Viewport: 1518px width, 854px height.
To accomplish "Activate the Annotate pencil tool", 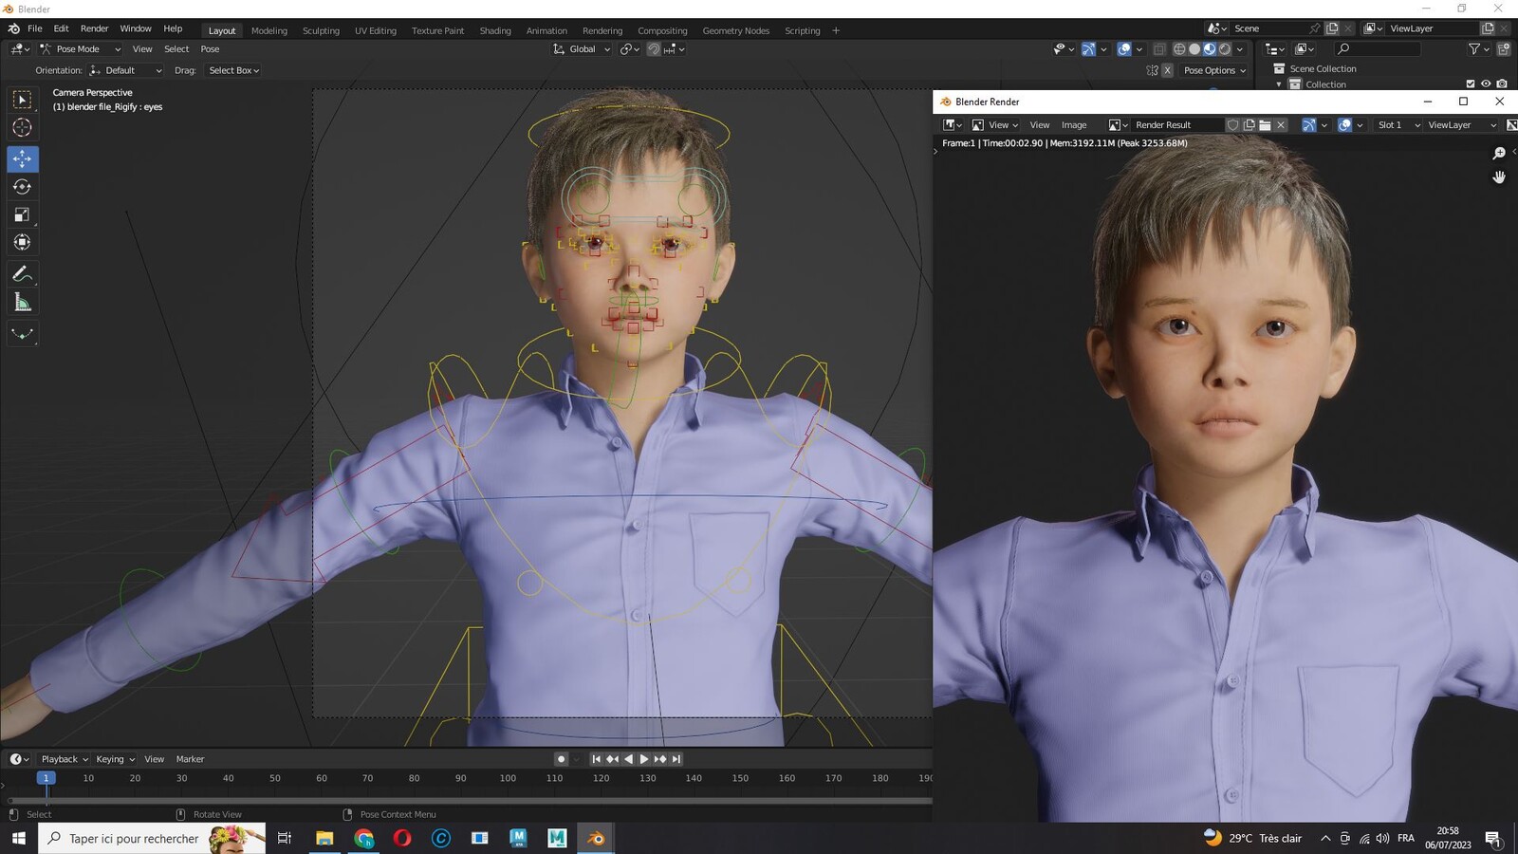I will click(x=23, y=274).
